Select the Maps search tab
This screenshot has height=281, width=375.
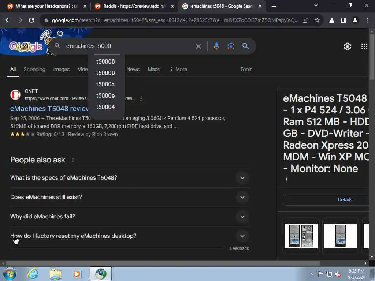click(153, 69)
